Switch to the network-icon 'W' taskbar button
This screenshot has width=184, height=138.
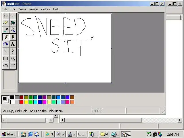pos(72,134)
